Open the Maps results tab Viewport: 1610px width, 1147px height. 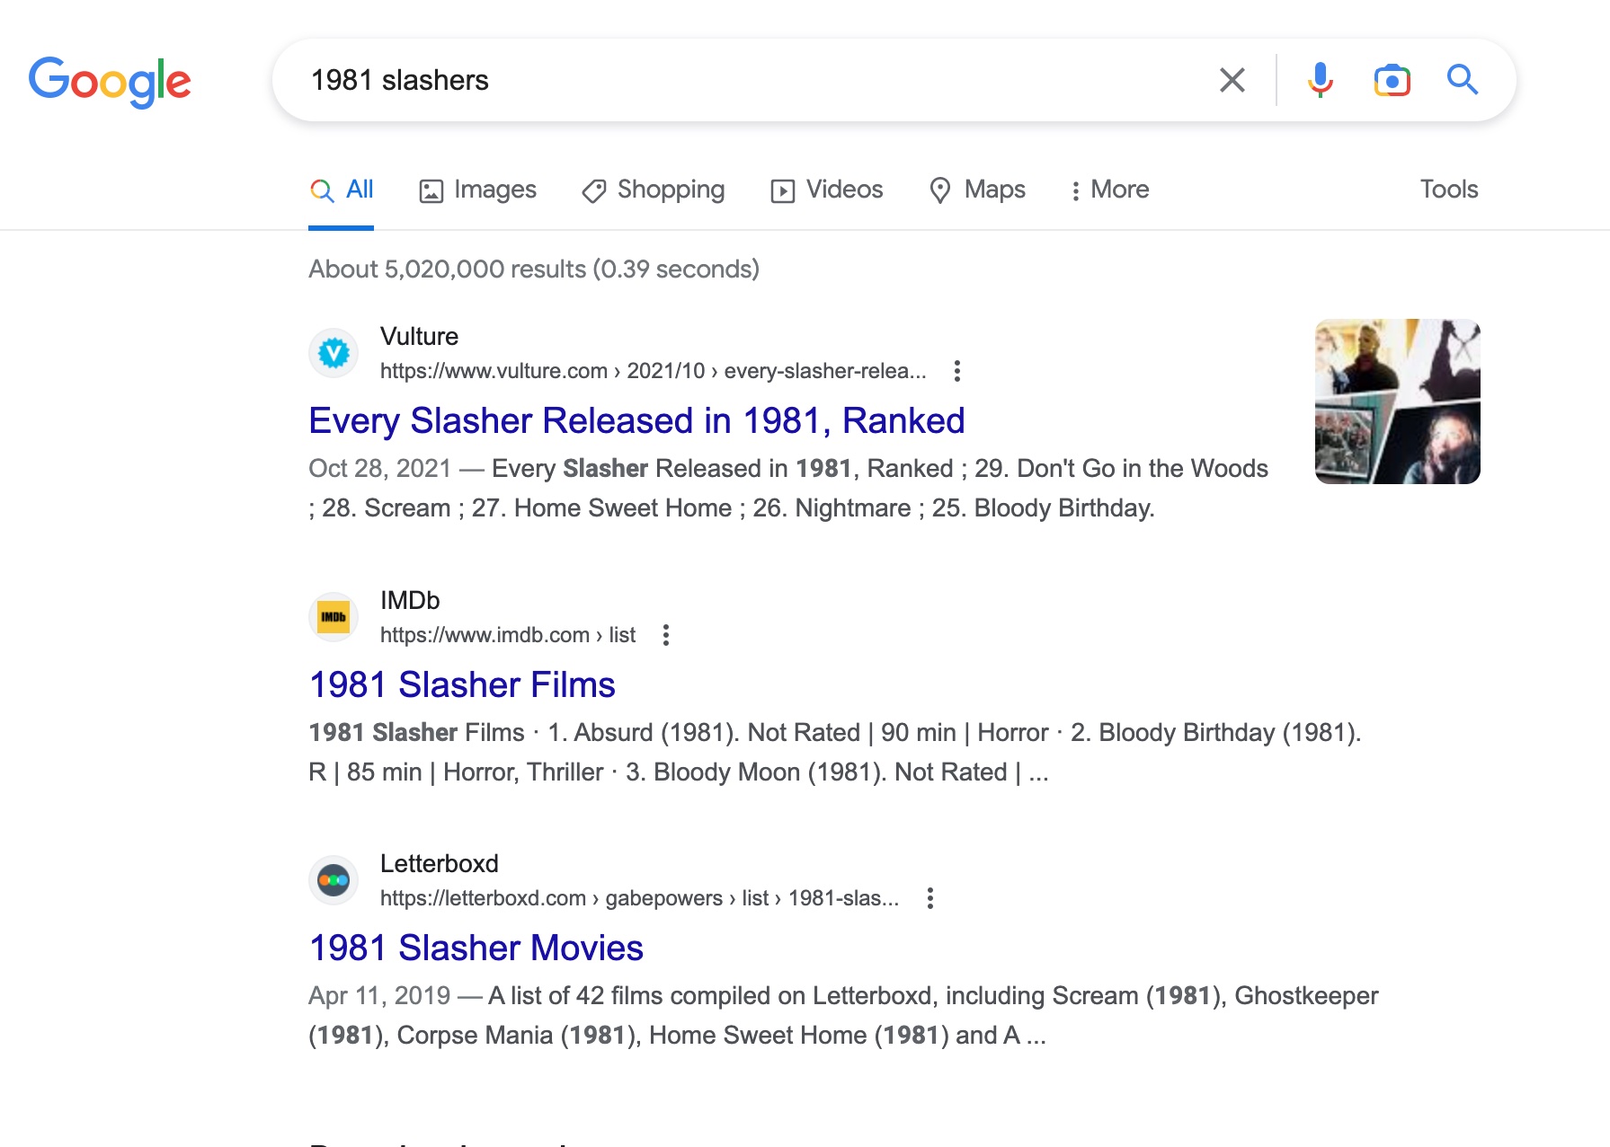click(x=977, y=190)
